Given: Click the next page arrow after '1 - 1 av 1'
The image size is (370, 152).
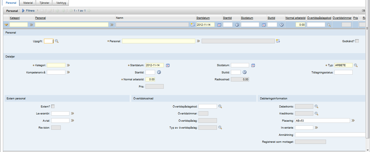Looking at the screenshot, I should pos(89,11).
